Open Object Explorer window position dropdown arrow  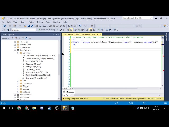click(54, 34)
